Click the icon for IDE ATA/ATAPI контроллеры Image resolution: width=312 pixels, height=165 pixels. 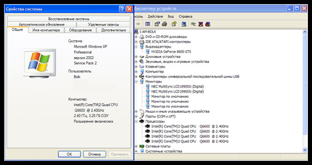coord(142,42)
